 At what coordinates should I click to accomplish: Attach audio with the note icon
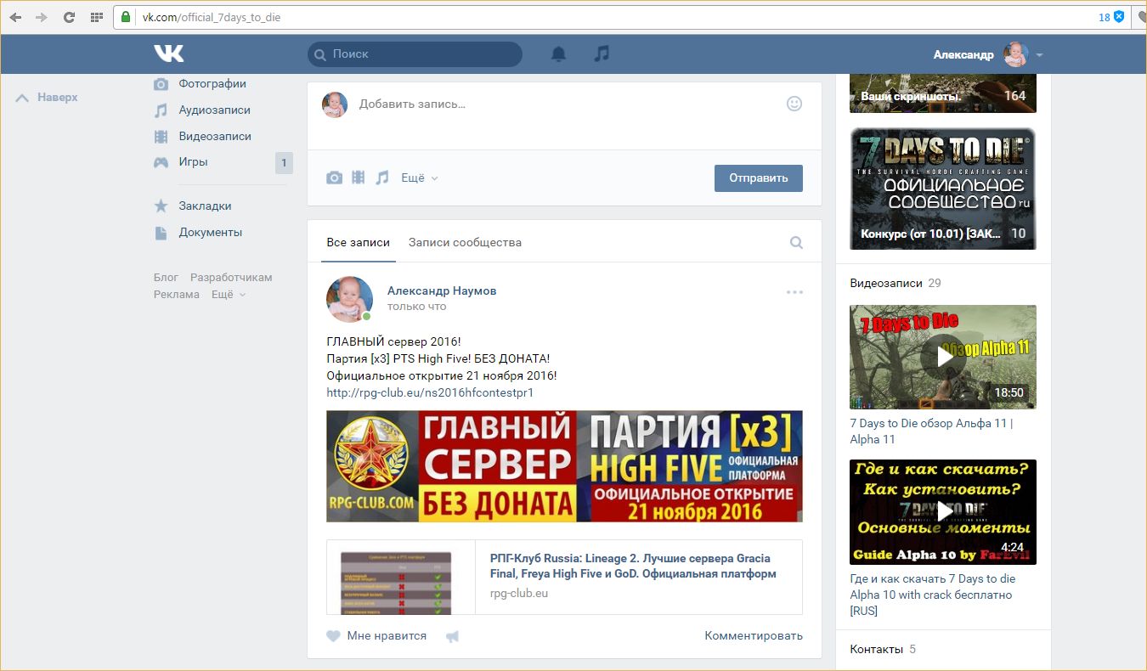382,178
